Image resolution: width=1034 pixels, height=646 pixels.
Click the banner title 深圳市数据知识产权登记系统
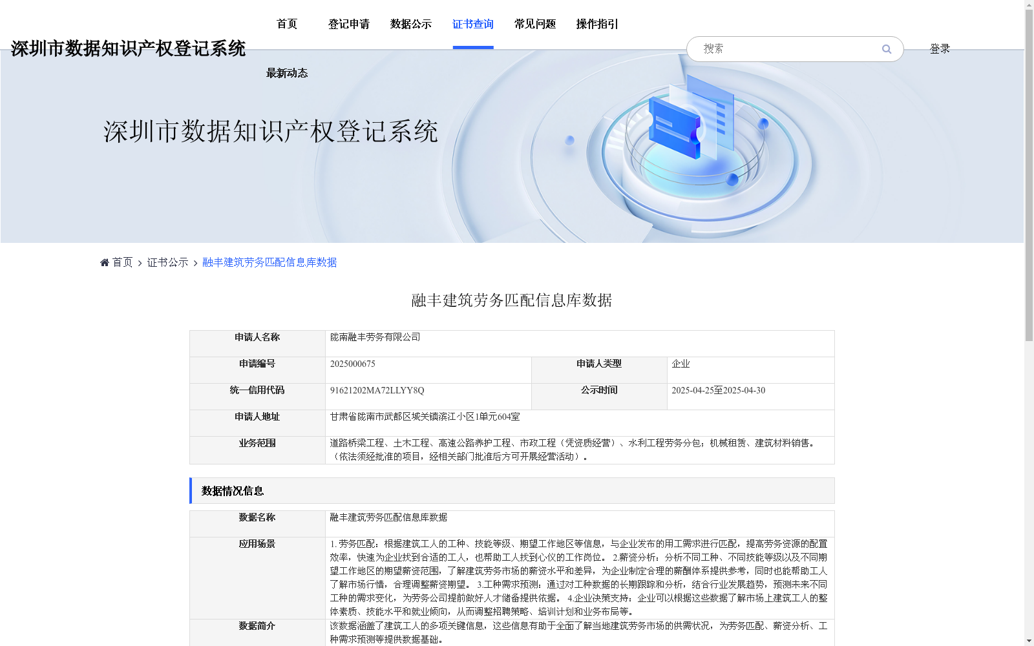tap(271, 131)
